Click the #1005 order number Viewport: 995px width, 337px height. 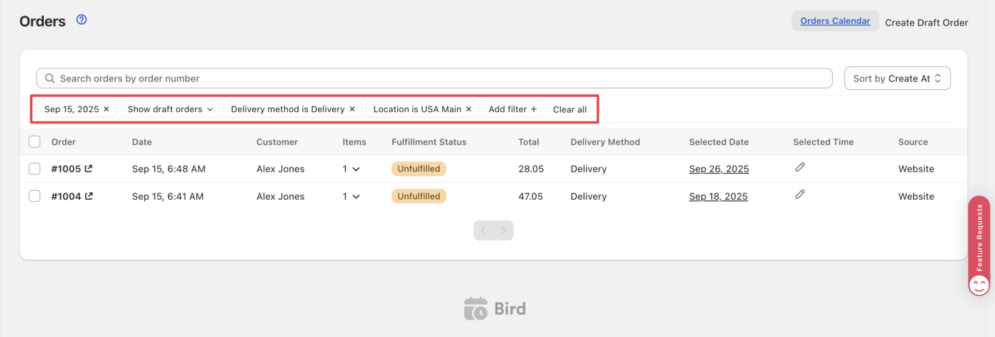point(66,169)
